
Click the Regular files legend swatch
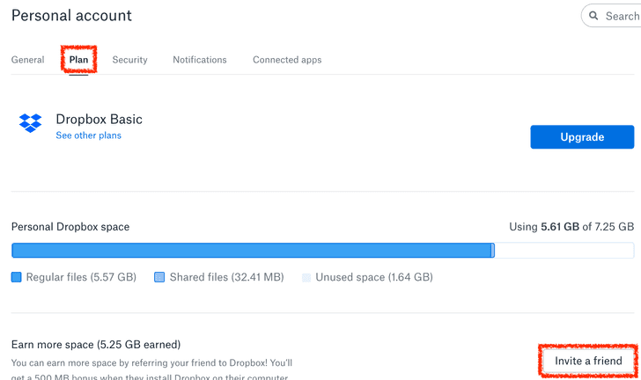pos(16,277)
